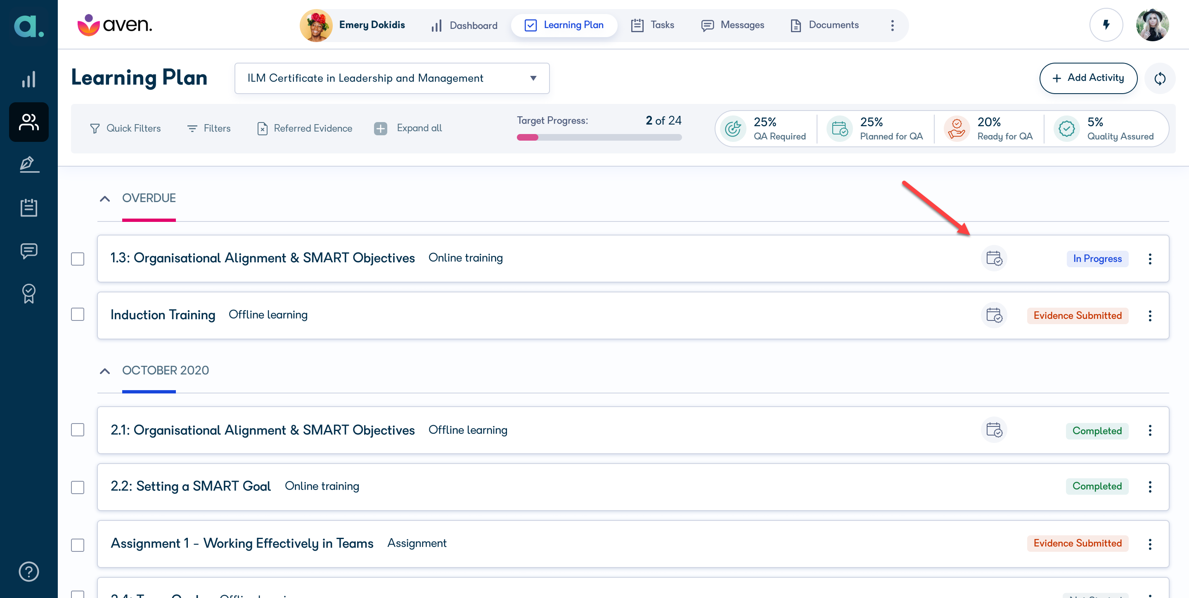Switch to the Tasks tab
The width and height of the screenshot is (1189, 598).
[652, 25]
